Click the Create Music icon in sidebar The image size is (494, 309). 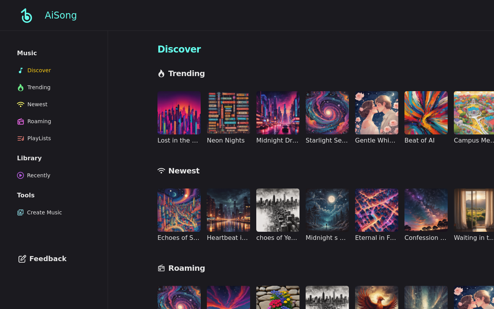[x=20, y=212]
